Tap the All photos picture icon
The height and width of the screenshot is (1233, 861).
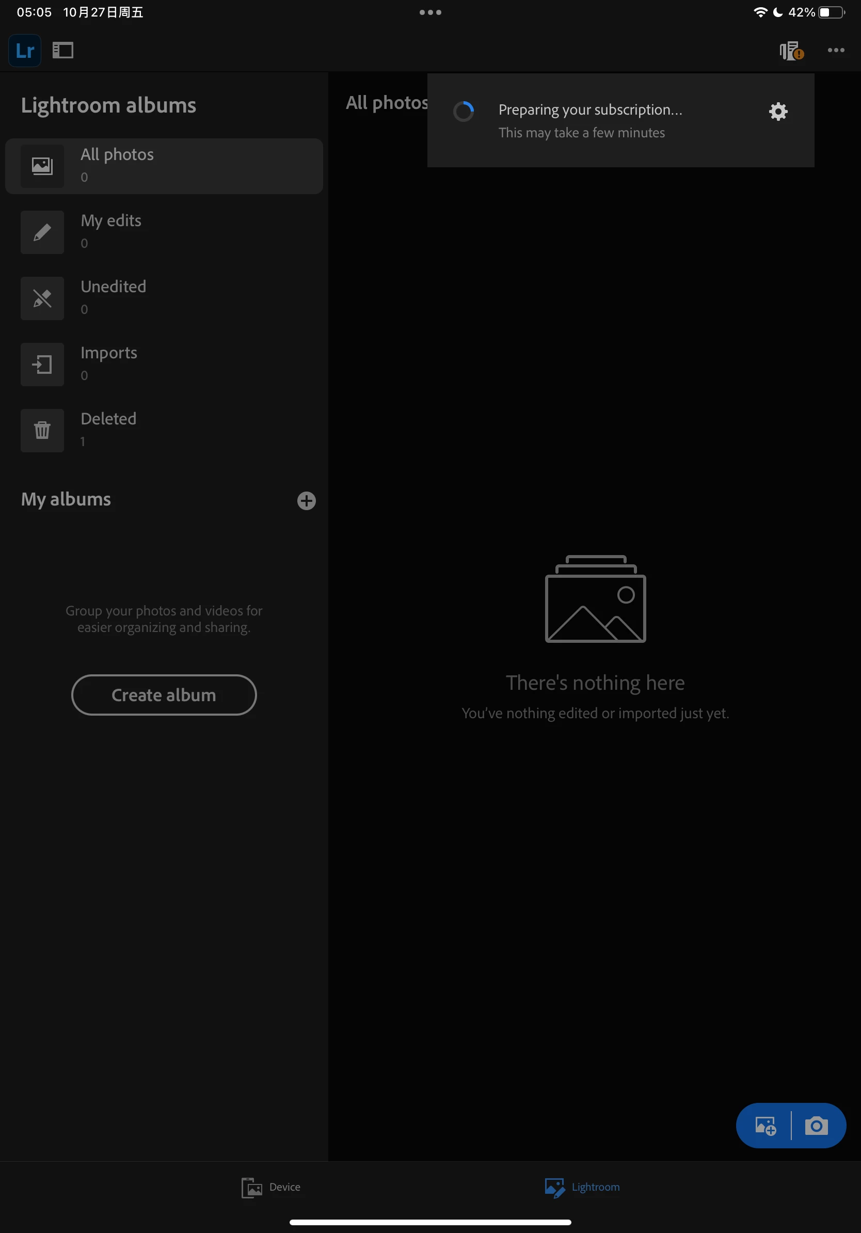[x=42, y=166]
